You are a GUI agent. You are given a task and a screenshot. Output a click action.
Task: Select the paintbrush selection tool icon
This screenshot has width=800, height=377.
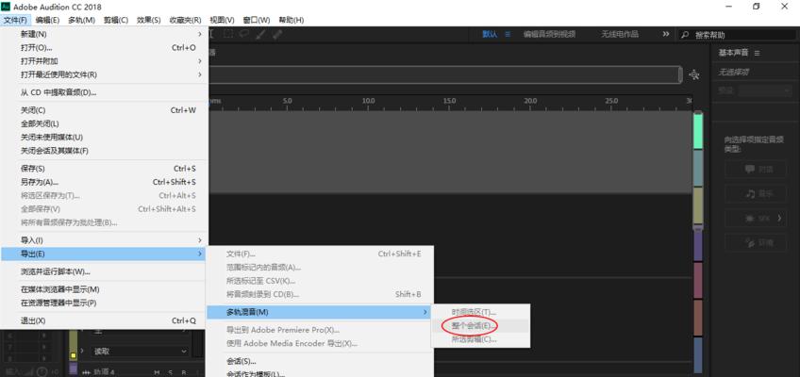click(x=260, y=34)
